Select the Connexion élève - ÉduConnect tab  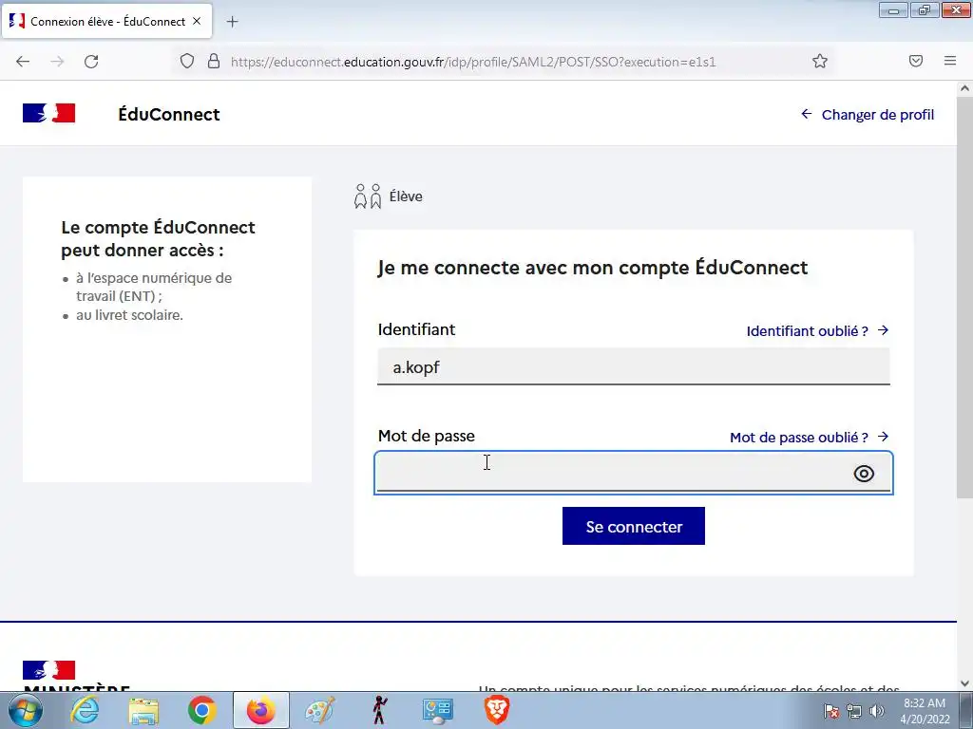(107, 21)
